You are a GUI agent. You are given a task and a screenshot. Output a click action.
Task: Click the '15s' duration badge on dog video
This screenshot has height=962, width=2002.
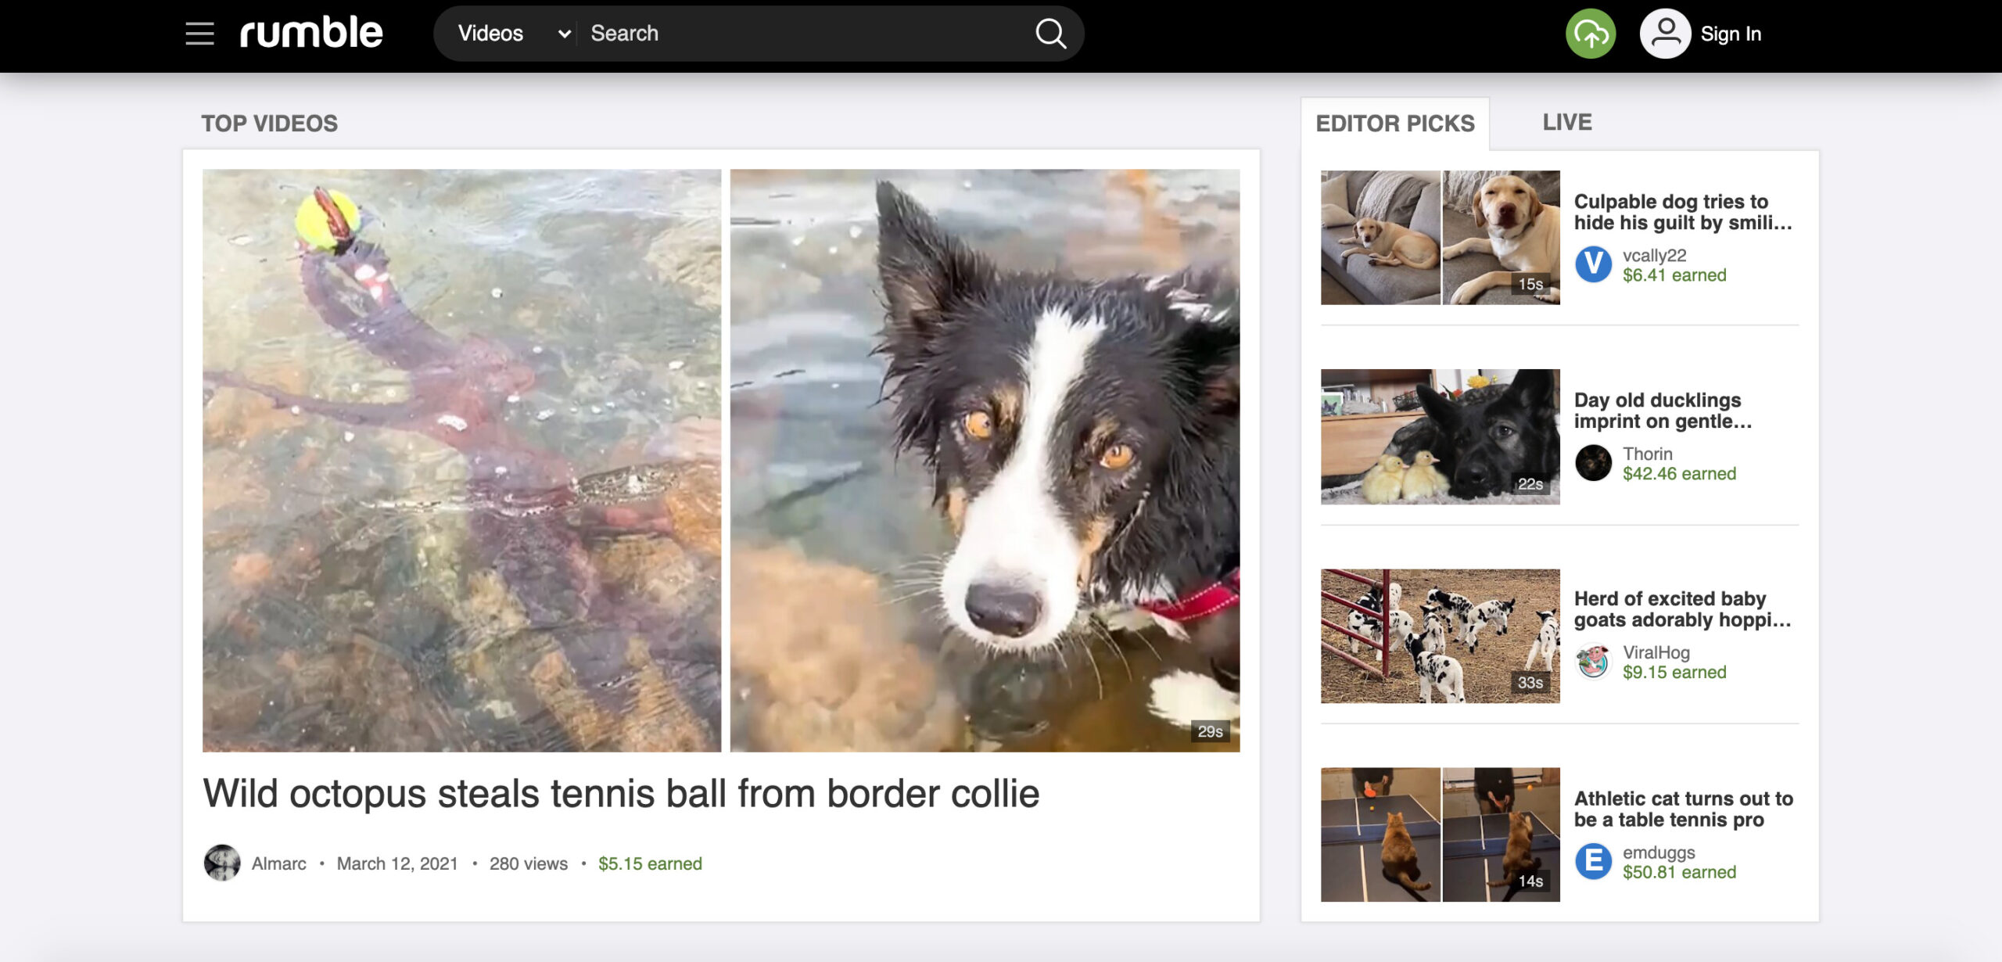coord(1530,284)
